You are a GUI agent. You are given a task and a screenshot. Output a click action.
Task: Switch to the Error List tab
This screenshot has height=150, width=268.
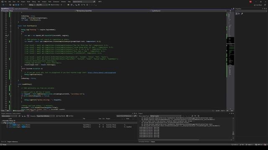pyautogui.click(x=3, y=142)
